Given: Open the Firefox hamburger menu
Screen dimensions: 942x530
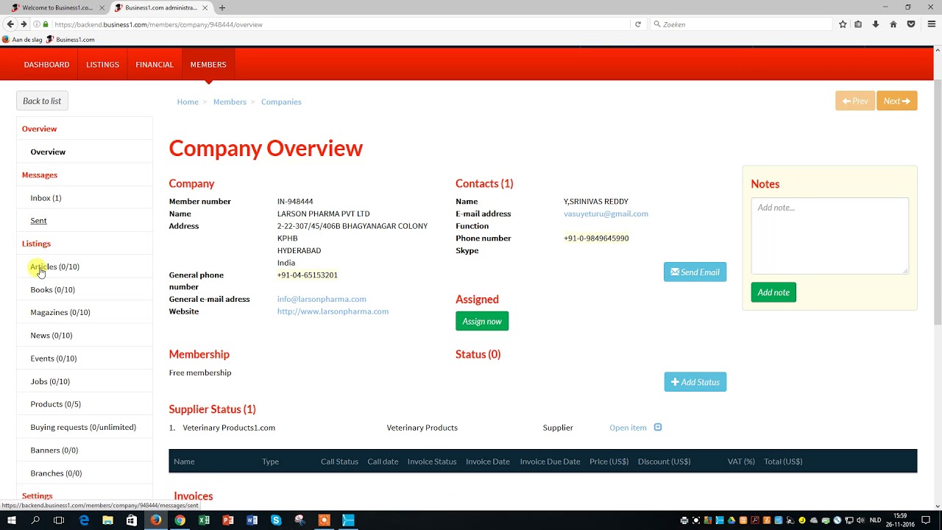Looking at the screenshot, I should (931, 24).
